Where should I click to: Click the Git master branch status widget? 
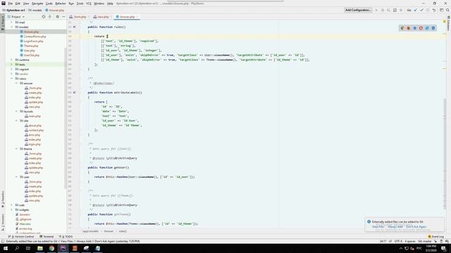pos(425,241)
